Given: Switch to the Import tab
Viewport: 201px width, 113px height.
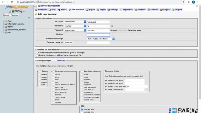Looking at the screenshot, I should coord(101,10).
